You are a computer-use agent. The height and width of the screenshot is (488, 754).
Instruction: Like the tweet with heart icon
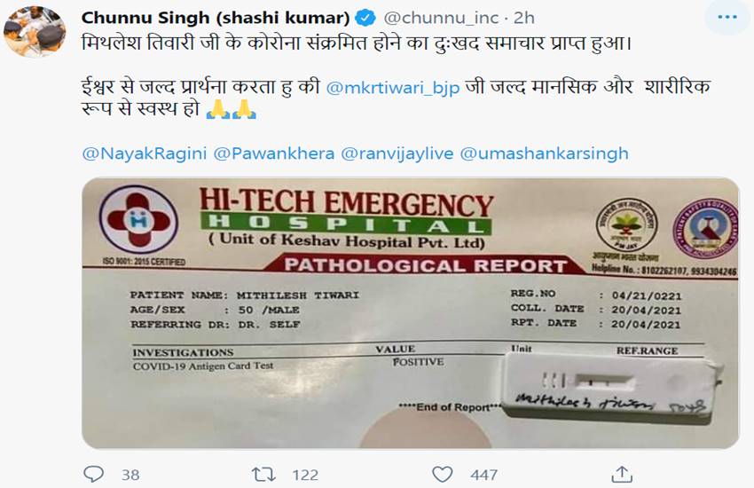pos(442,474)
